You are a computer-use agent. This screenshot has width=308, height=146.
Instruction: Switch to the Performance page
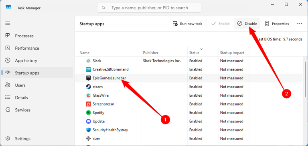(x=37, y=48)
